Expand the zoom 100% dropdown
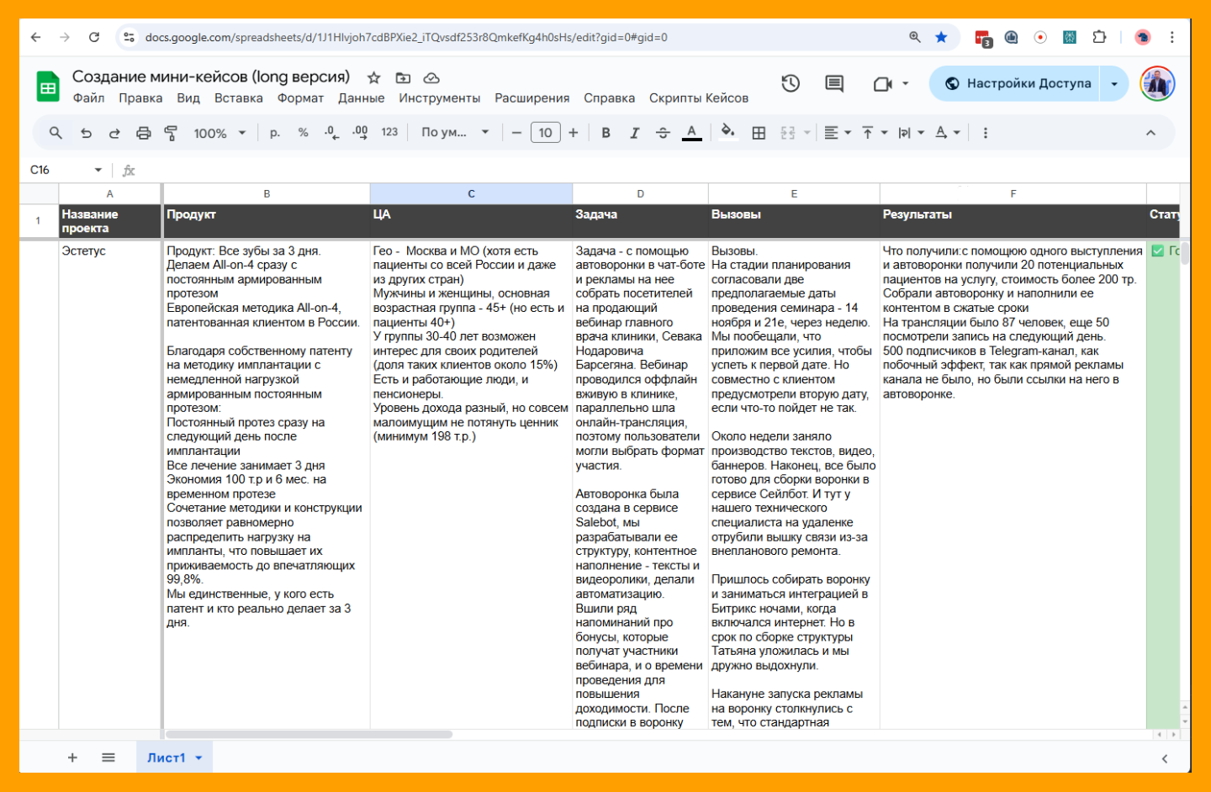Screen dimensions: 1211x792 (219, 133)
